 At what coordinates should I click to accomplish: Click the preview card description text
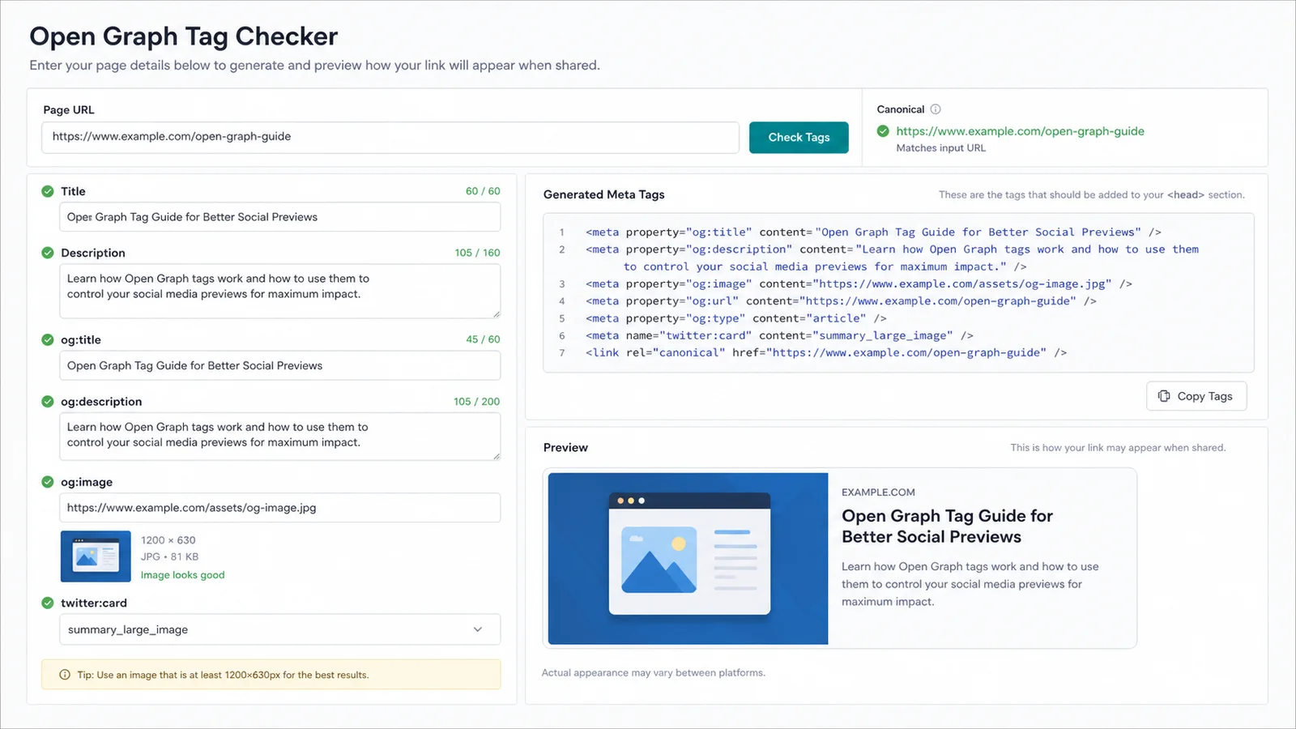tap(970, 584)
